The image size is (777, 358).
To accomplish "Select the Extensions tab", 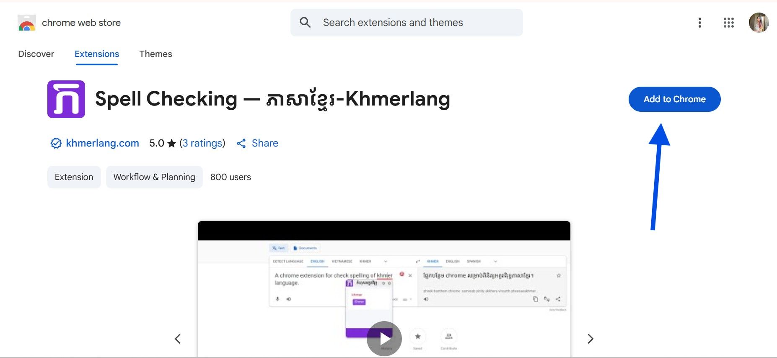I will 97,54.
